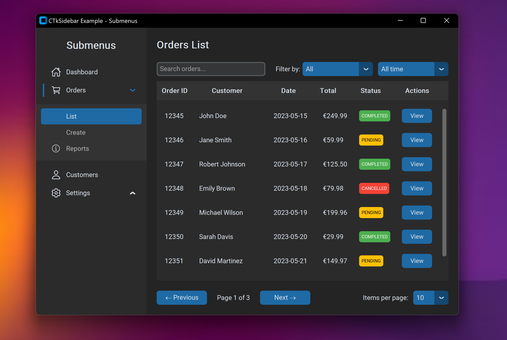Click customer name Jane Smith

[215, 140]
